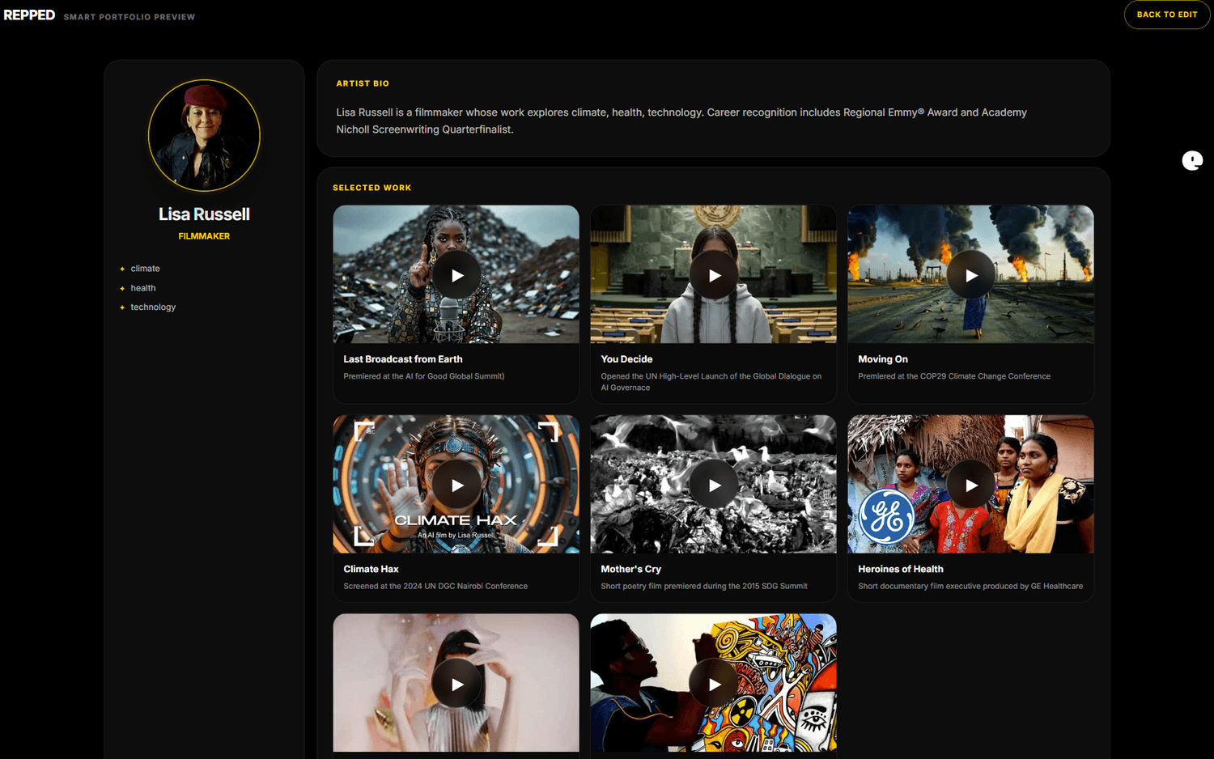Play the You Decide video
This screenshot has height=759, width=1214.
(x=714, y=275)
